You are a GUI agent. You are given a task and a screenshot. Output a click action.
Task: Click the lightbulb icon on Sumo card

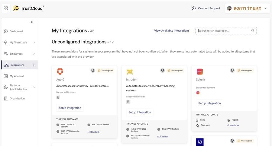tap(232, 141)
